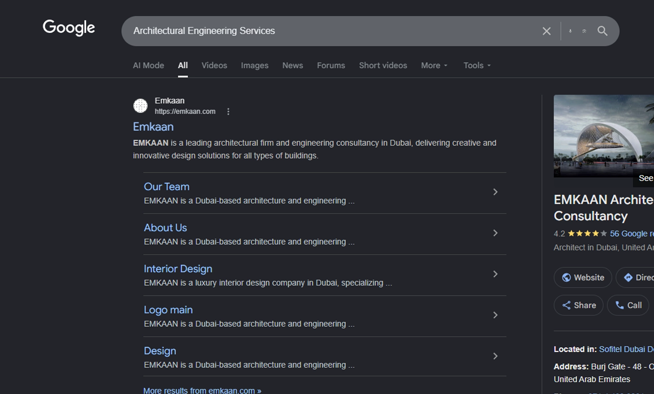654x394 pixels.
Task: Open the Our Team sitelink
Action: [167, 187]
